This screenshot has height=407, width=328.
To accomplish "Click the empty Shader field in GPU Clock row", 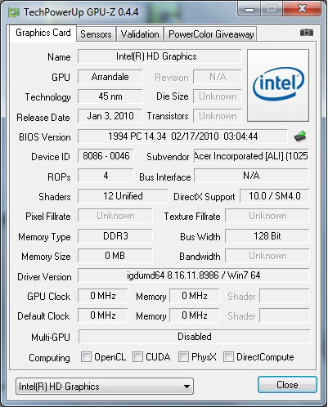I will [285, 296].
